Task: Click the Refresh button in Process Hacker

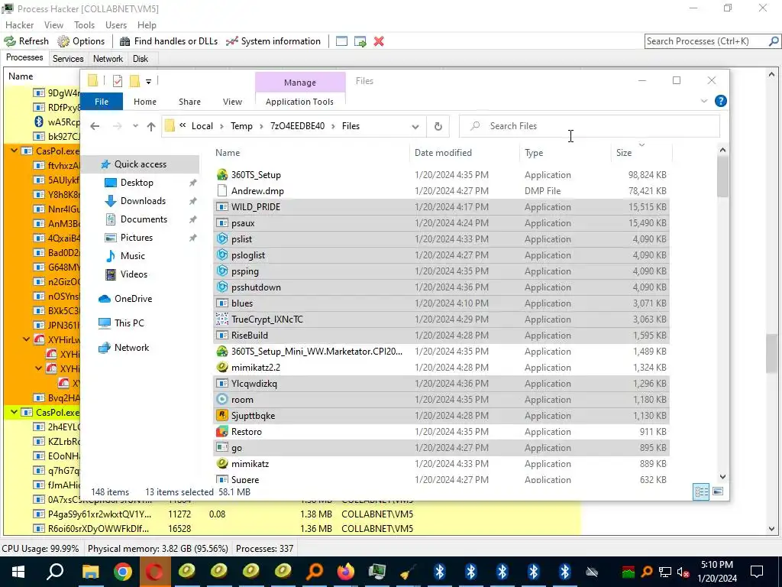Action: pyautogui.click(x=27, y=41)
